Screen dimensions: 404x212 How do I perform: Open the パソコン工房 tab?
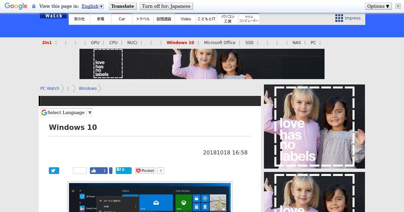[228, 19]
